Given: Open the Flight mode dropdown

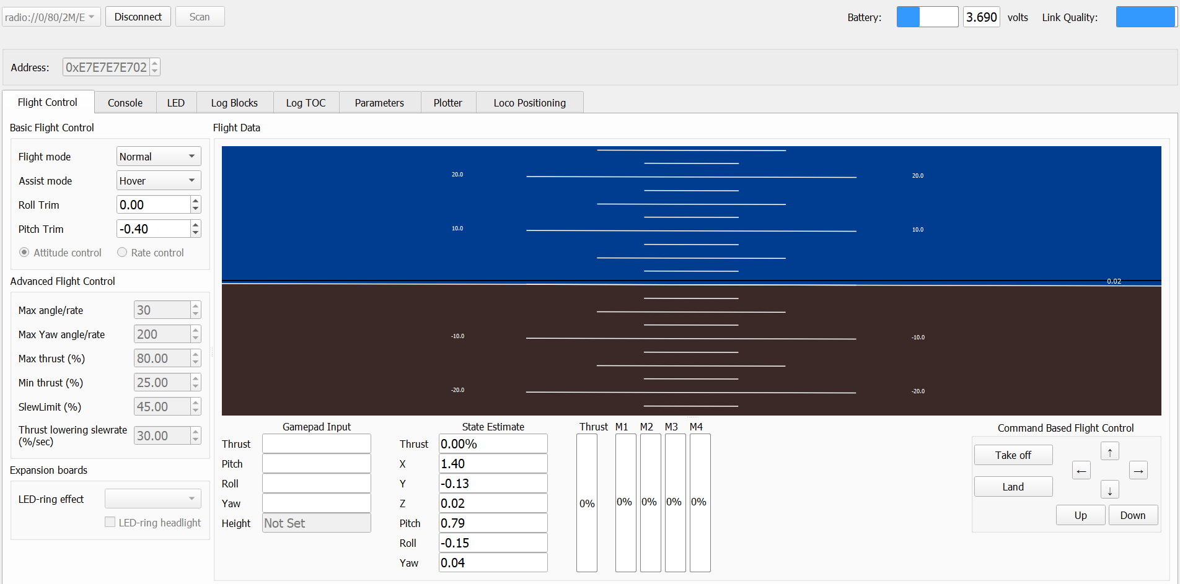Looking at the screenshot, I should (x=159, y=157).
